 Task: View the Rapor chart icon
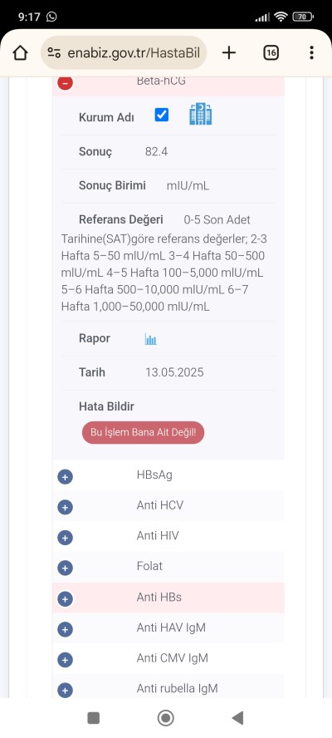150,339
